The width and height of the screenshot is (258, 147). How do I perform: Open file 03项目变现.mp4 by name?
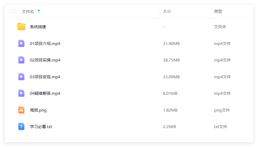45,77
